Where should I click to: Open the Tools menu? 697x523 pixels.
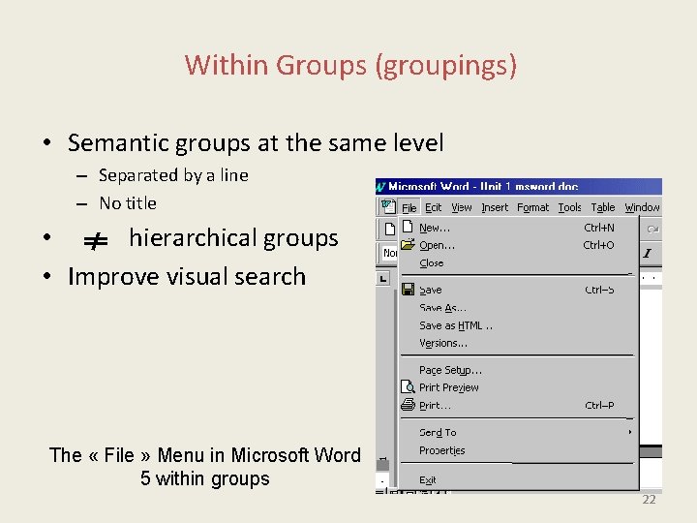click(569, 207)
